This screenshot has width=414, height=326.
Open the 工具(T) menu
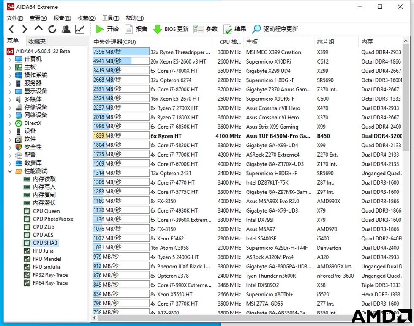pos(111,18)
